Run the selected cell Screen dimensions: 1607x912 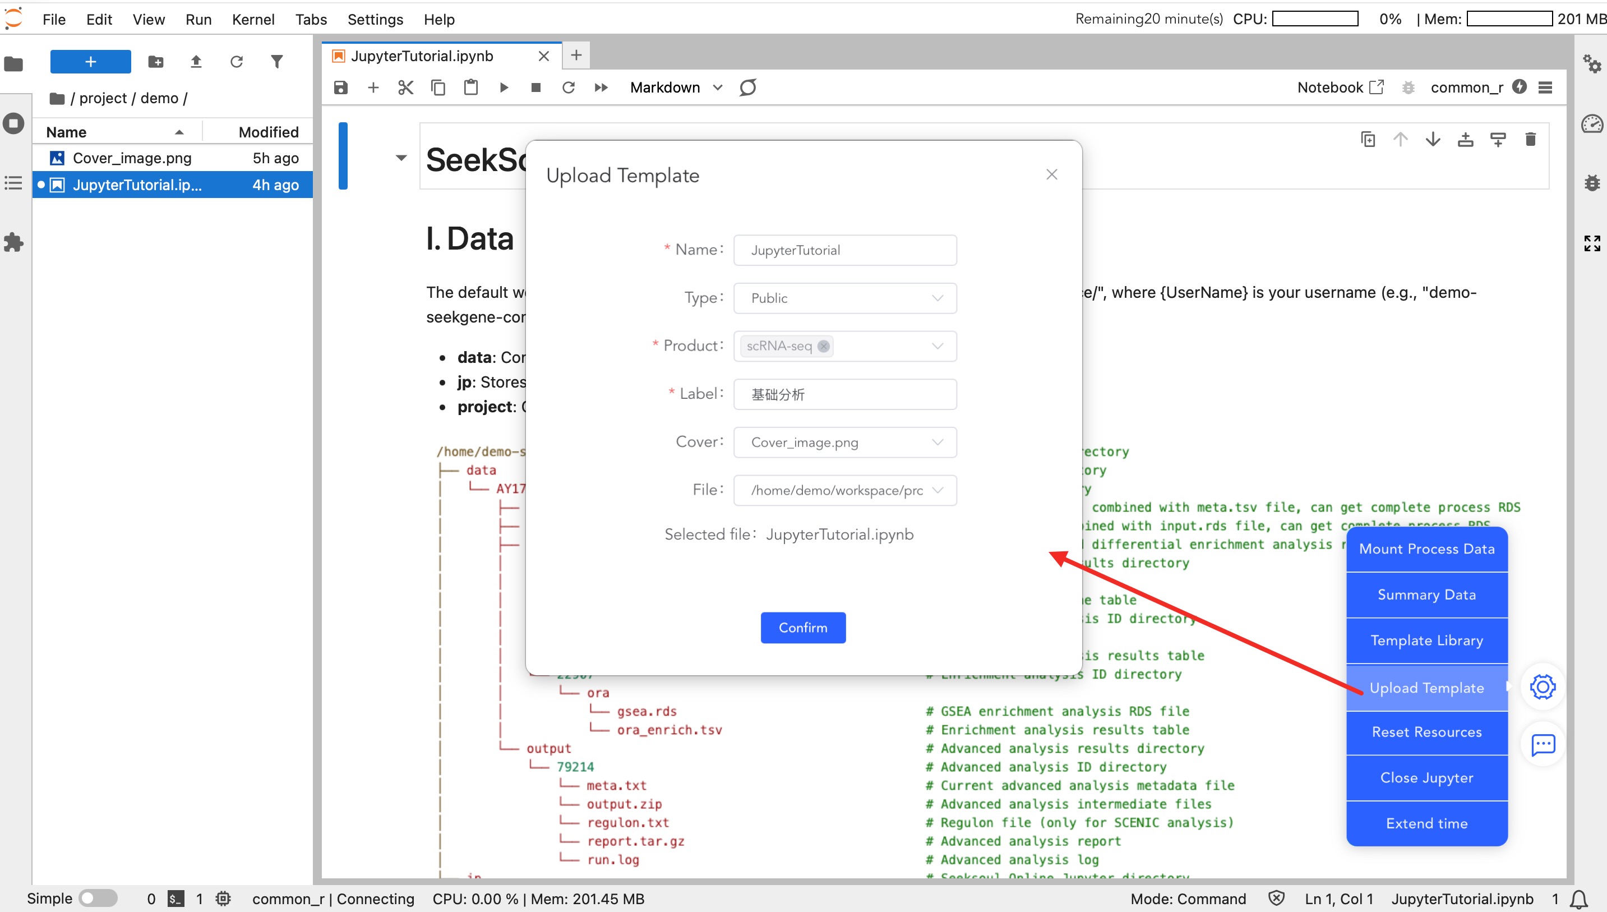[x=504, y=87]
